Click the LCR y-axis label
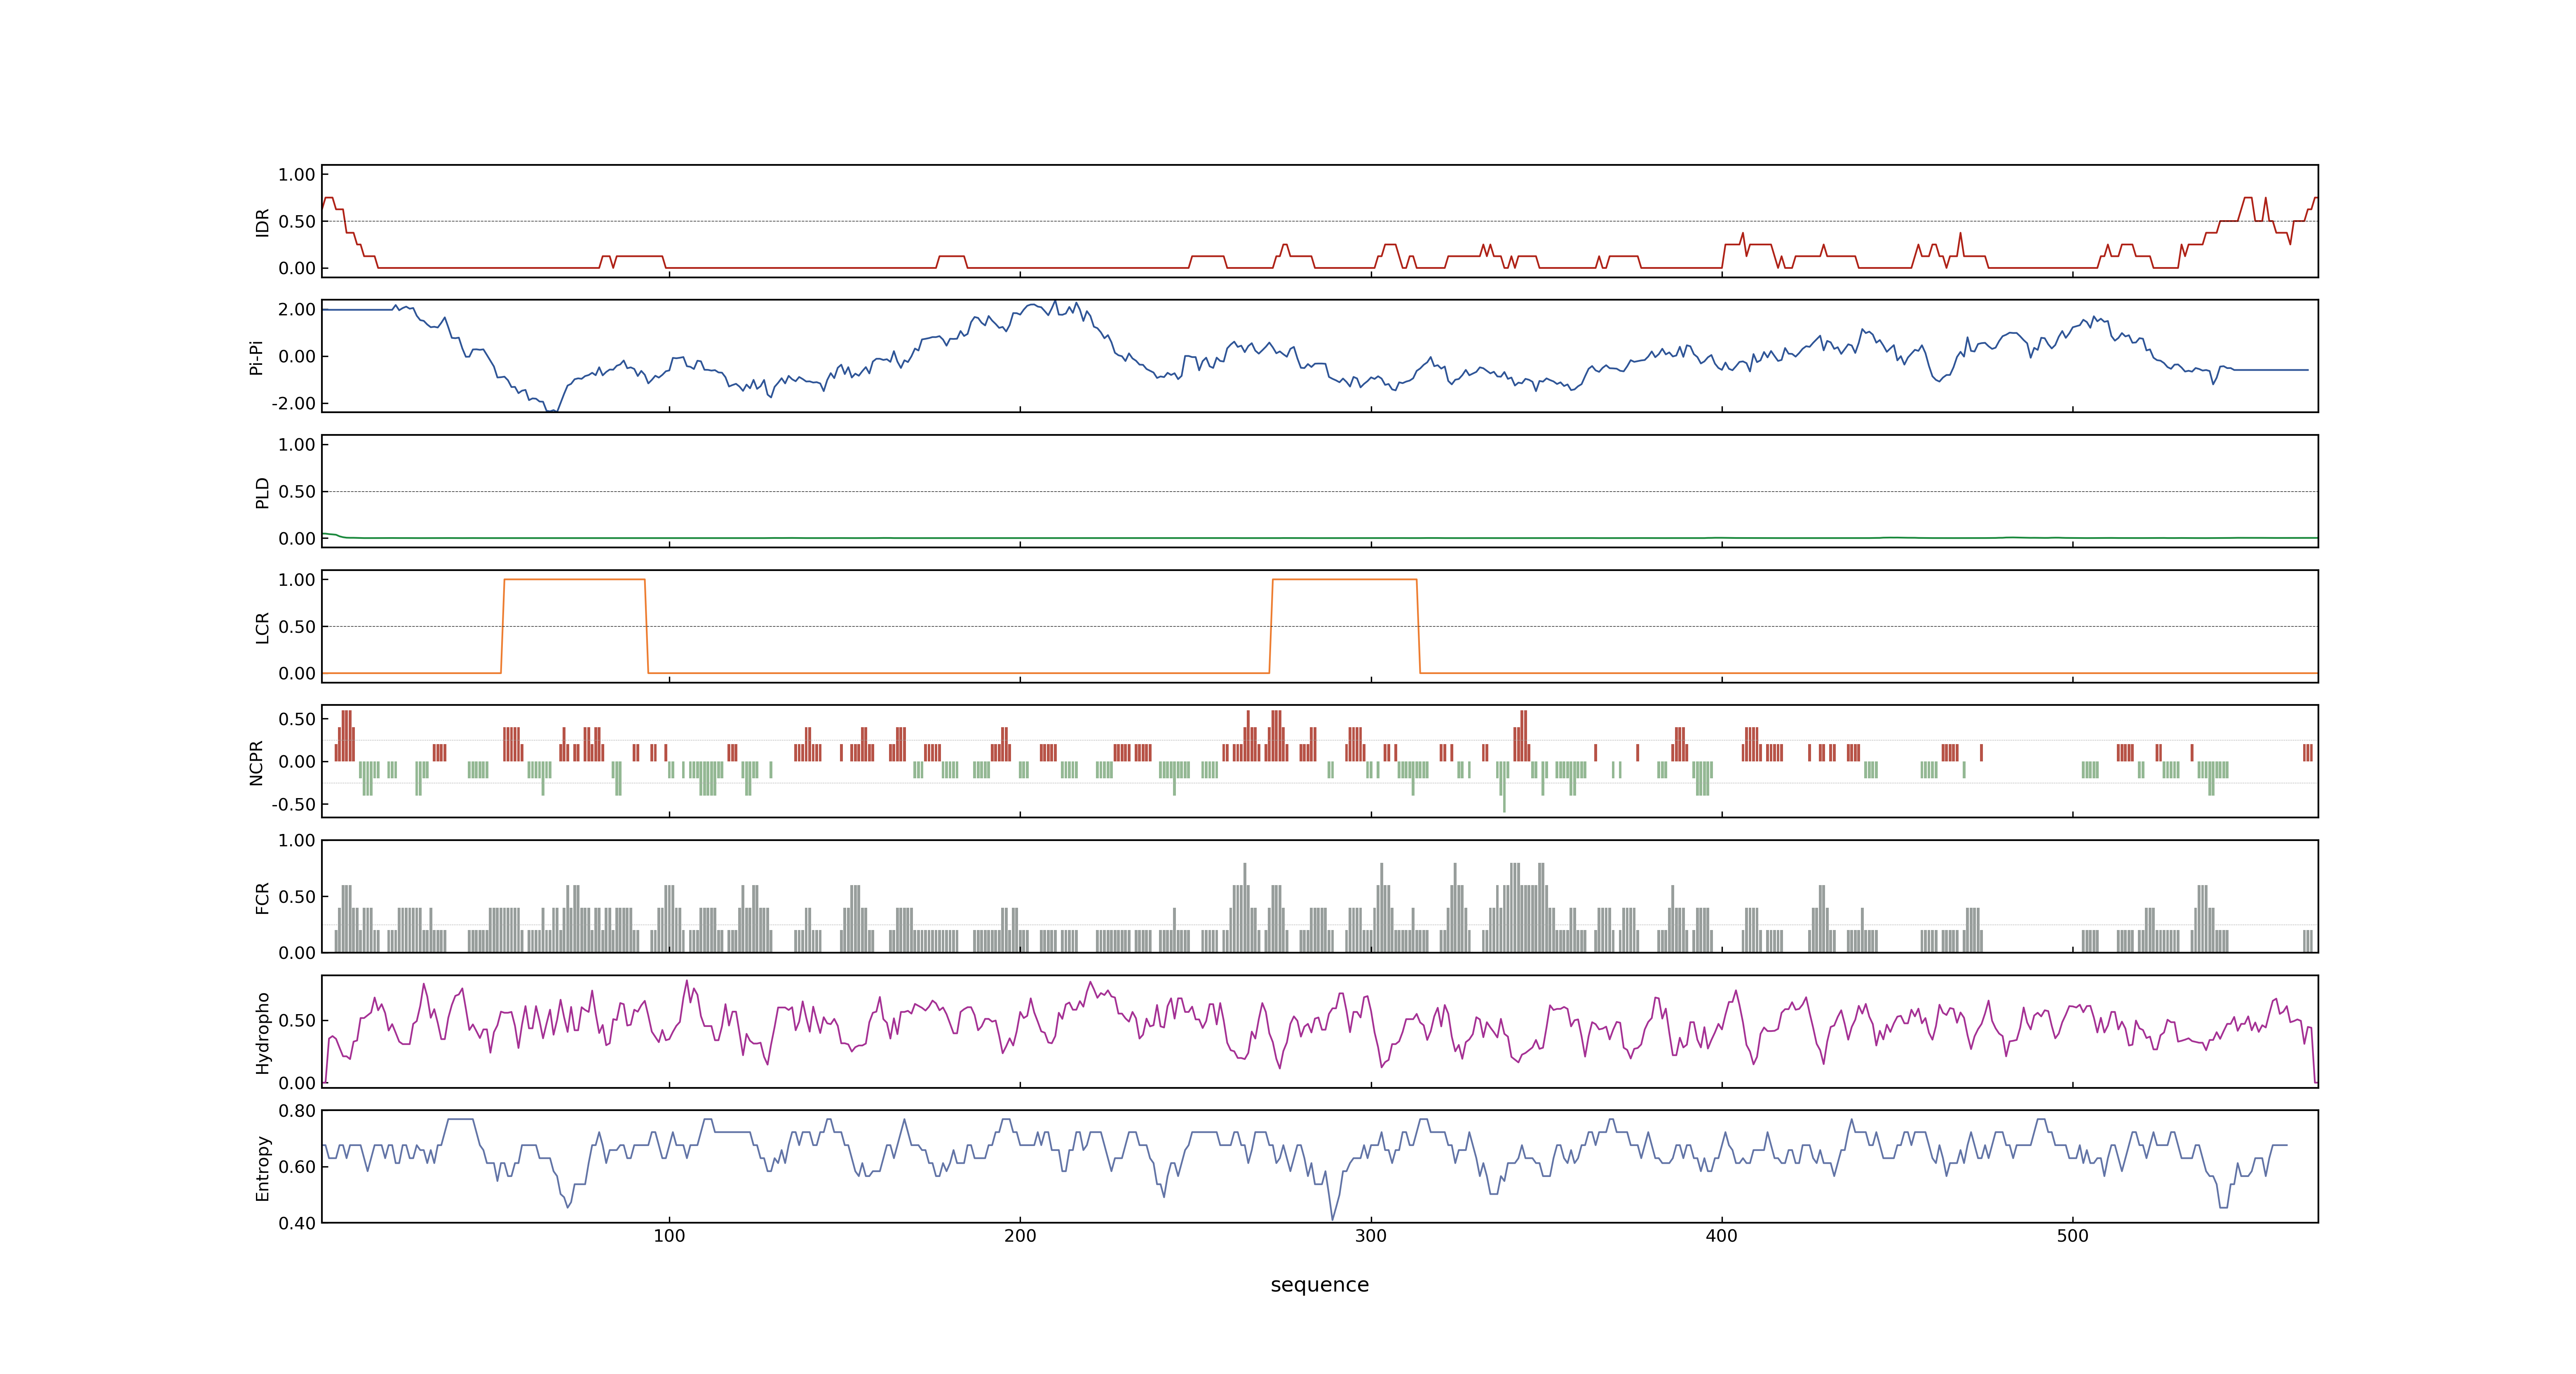This screenshot has width=2576, height=1374. pyautogui.click(x=262, y=627)
